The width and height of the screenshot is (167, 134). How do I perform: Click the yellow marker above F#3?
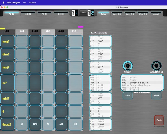pyautogui.click(x=3, y=29)
